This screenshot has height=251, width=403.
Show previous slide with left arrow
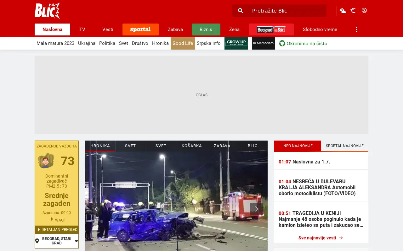click(96, 209)
